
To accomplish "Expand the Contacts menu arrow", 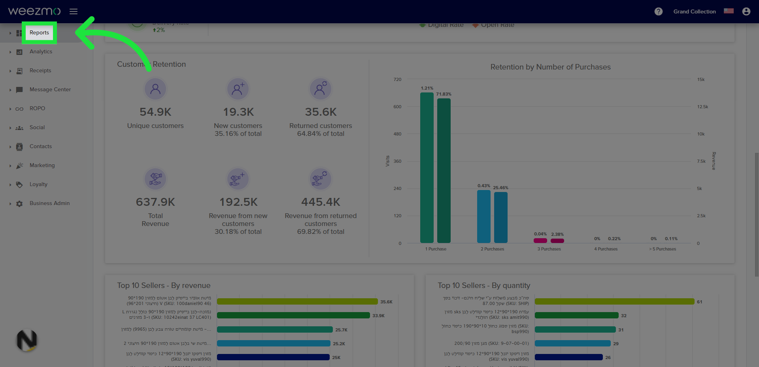I will (x=10, y=147).
